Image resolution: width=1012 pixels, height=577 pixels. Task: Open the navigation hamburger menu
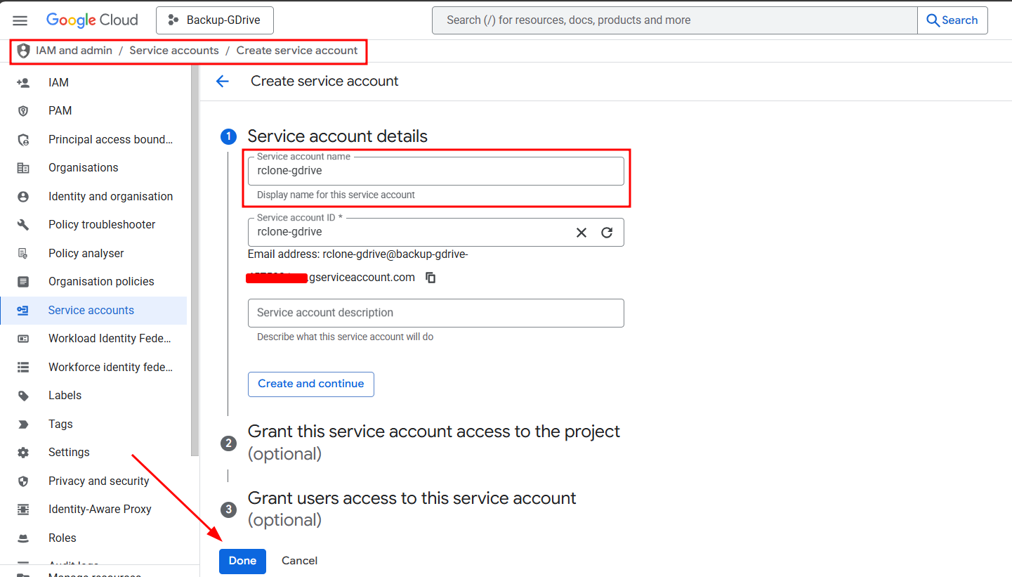point(20,20)
